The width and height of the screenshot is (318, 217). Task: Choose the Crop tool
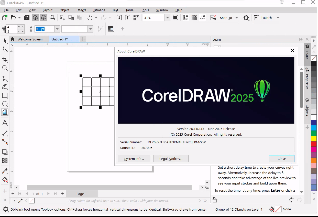click(5, 59)
